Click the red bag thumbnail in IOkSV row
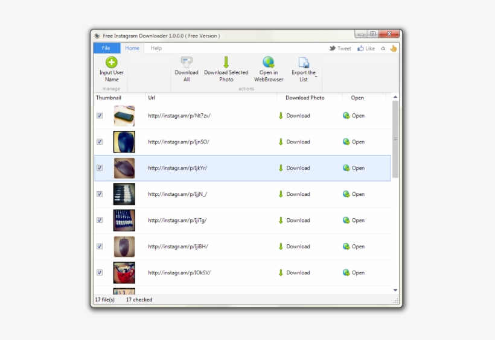 pyautogui.click(x=124, y=273)
